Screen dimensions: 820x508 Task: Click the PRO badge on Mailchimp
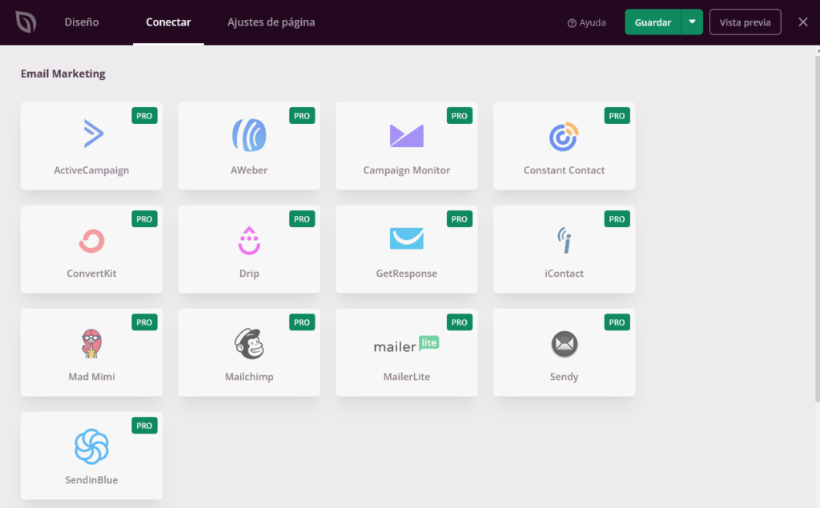click(302, 322)
